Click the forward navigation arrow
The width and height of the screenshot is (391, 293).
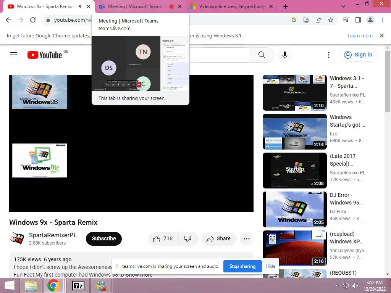click(21, 20)
